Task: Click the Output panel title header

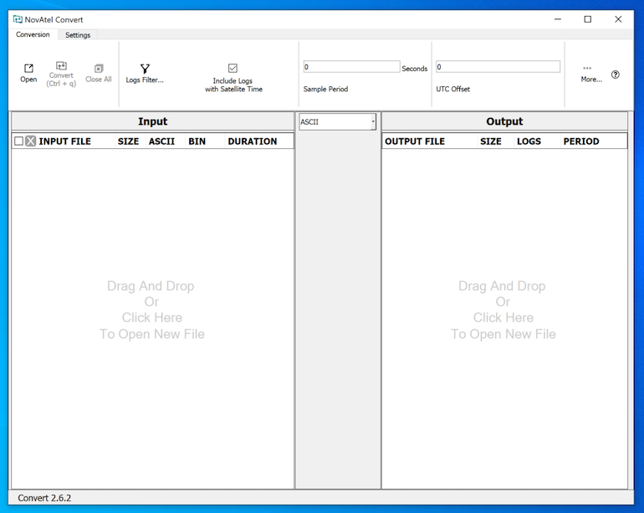Action: click(x=504, y=121)
